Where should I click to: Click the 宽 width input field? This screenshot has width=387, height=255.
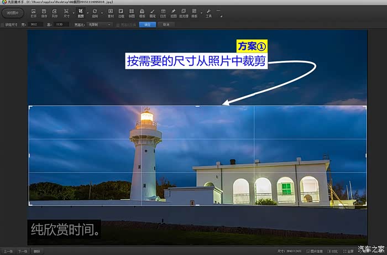point(36,25)
